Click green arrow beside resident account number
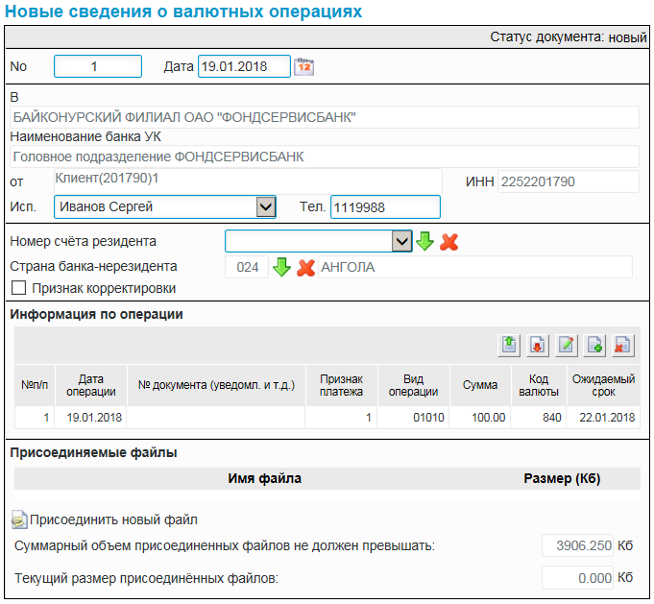 [425, 241]
